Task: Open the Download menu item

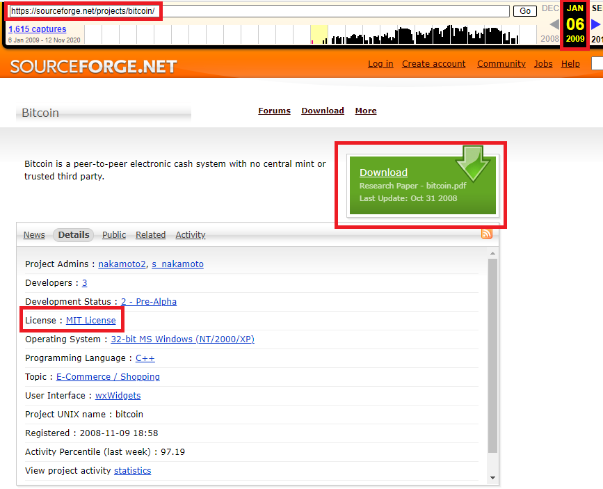Action: point(323,111)
